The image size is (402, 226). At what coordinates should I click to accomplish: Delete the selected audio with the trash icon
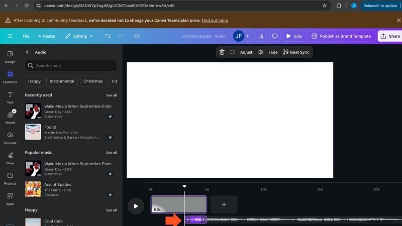pos(222,52)
